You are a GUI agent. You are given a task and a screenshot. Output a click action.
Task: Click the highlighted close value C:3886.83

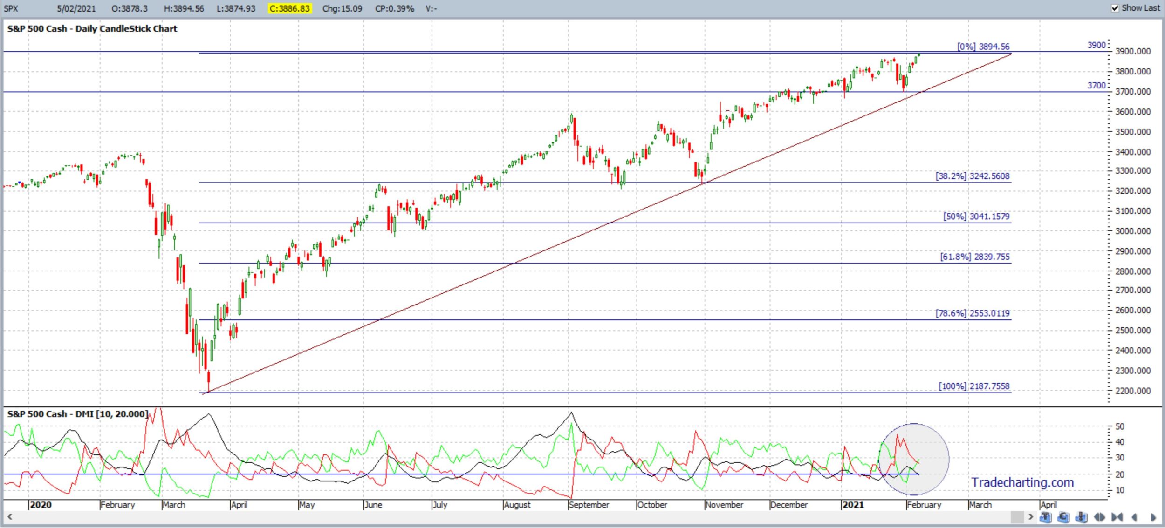pos(290,9)
